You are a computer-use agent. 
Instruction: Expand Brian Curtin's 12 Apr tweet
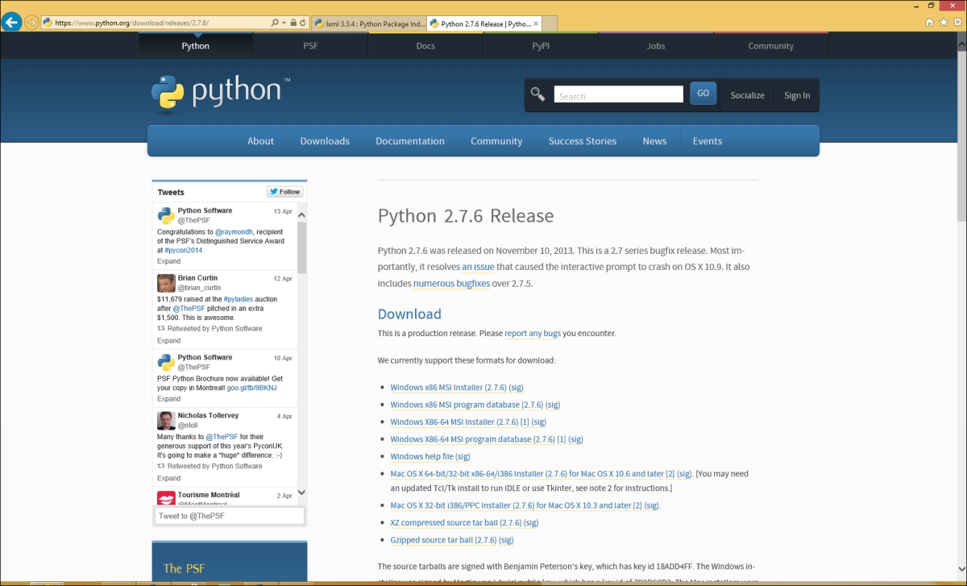168,340
